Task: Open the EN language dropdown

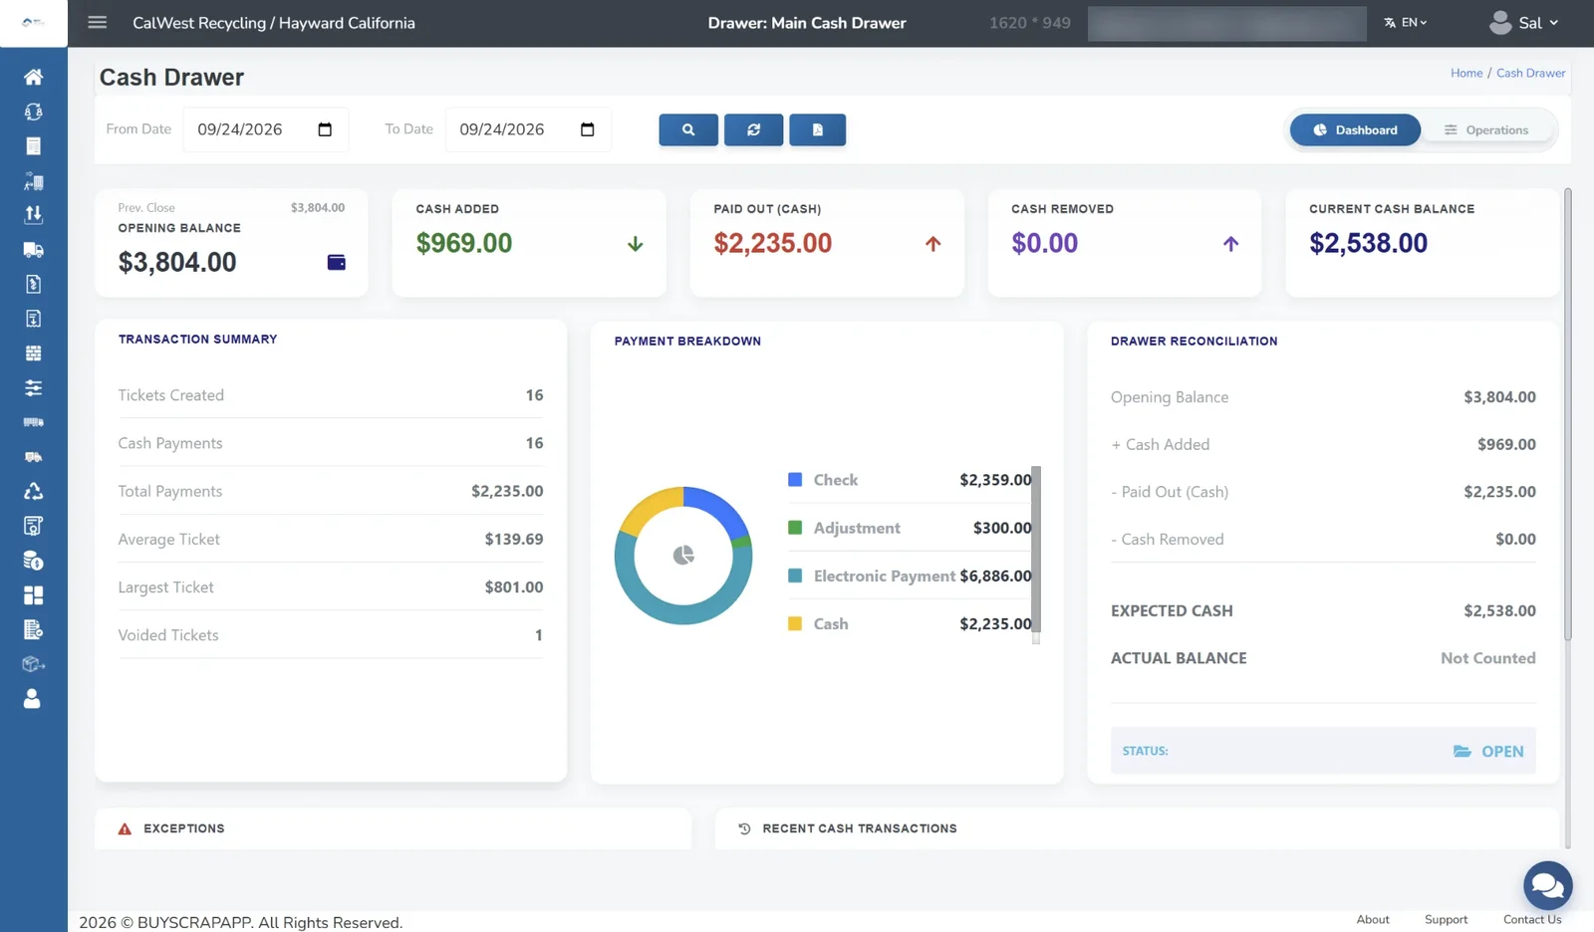Action: click(x=1406, y=22)
